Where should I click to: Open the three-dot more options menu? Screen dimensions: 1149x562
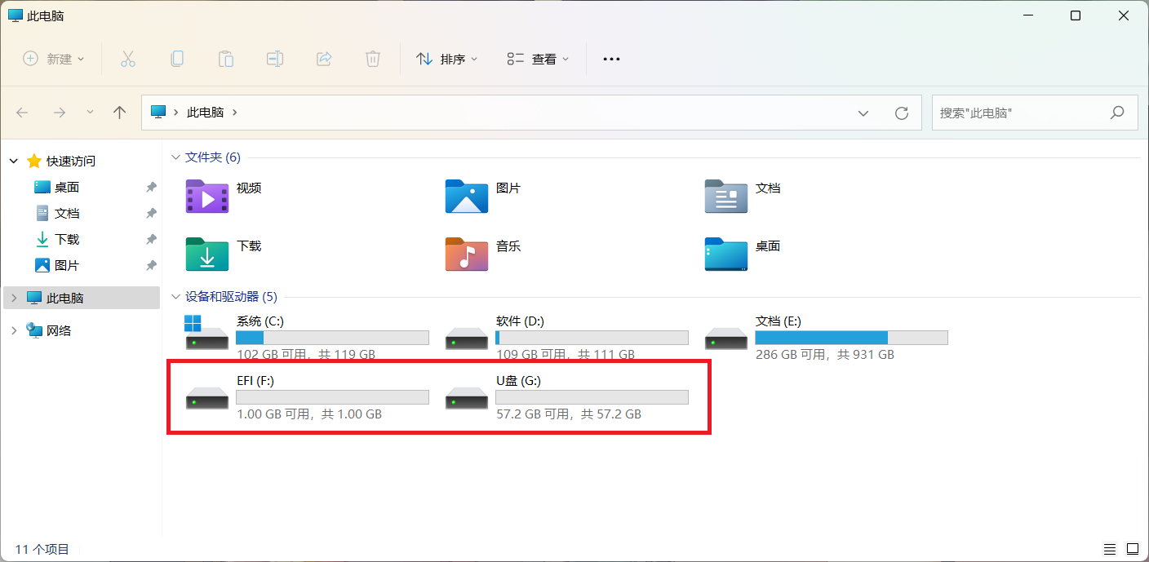(x=611, y=59)
